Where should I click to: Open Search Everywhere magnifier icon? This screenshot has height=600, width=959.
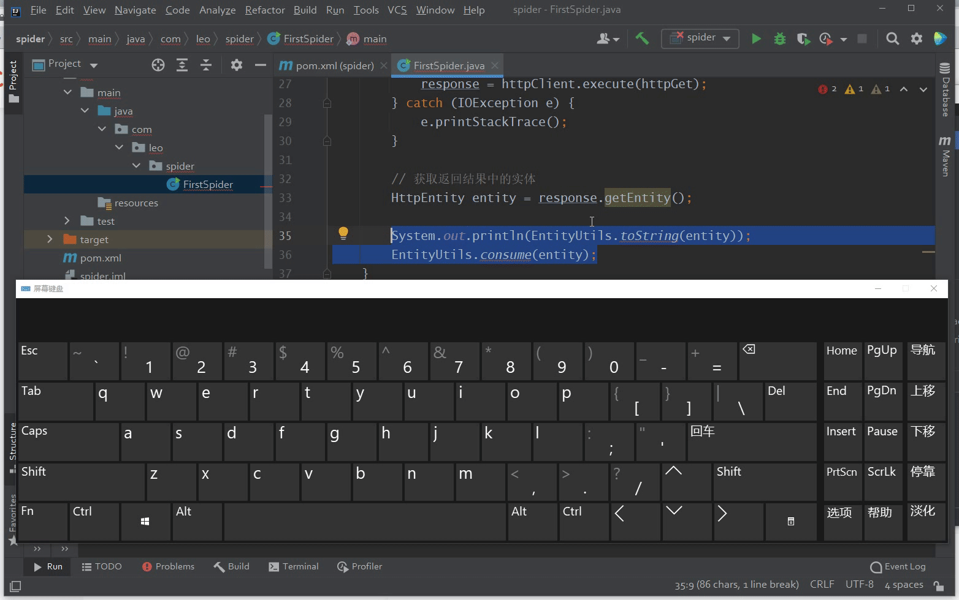[x=893, y=38]
